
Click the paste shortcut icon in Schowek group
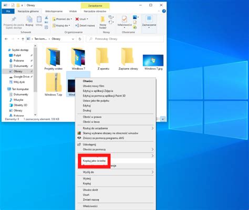click(x=46, y=27)
